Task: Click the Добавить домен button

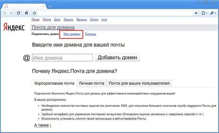Action: click(117, 58)
